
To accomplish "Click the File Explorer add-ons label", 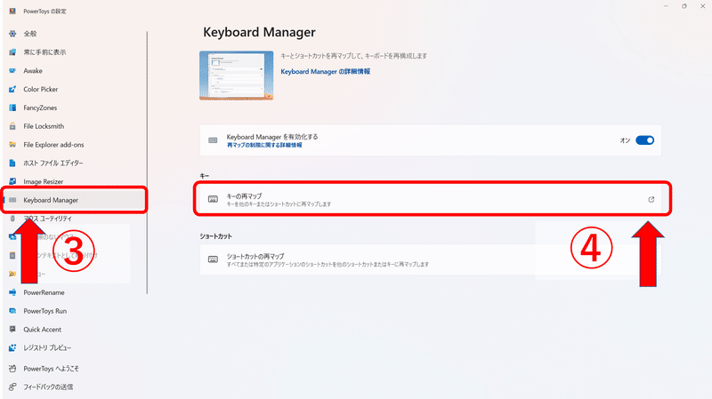I will coord(53,145).
